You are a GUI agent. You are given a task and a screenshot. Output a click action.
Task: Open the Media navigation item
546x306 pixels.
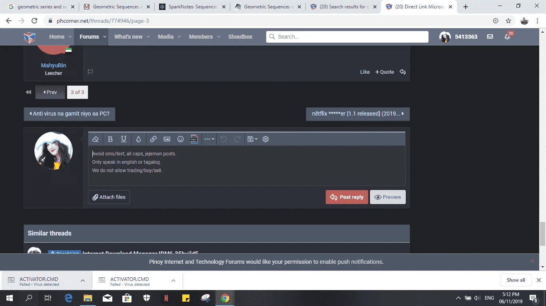point(165,37)
